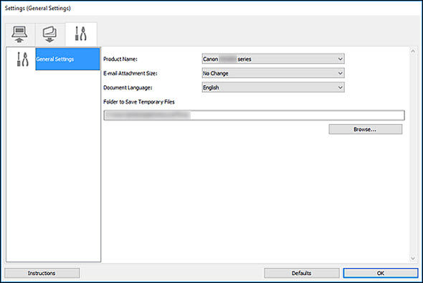Restore settings with the Defaults button

[x=302, y=273]
